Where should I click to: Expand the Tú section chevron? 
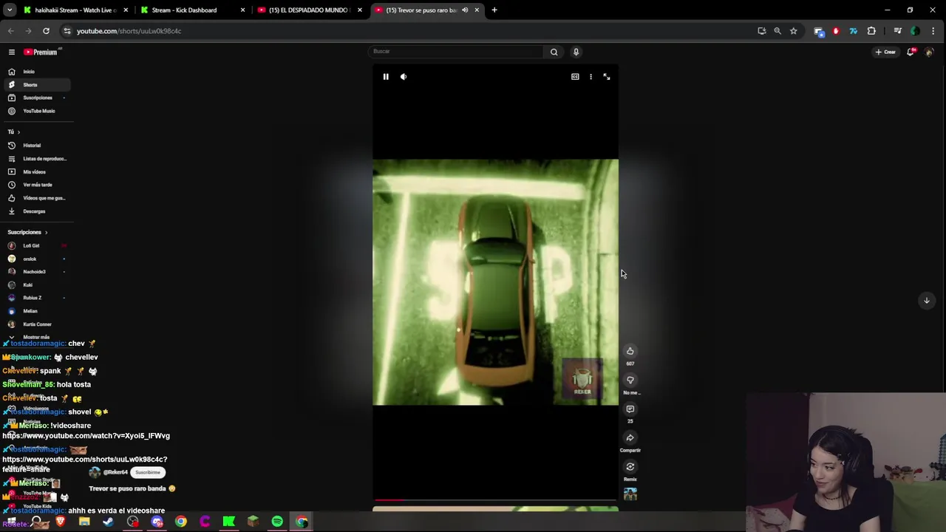click(x=18, y=132)
